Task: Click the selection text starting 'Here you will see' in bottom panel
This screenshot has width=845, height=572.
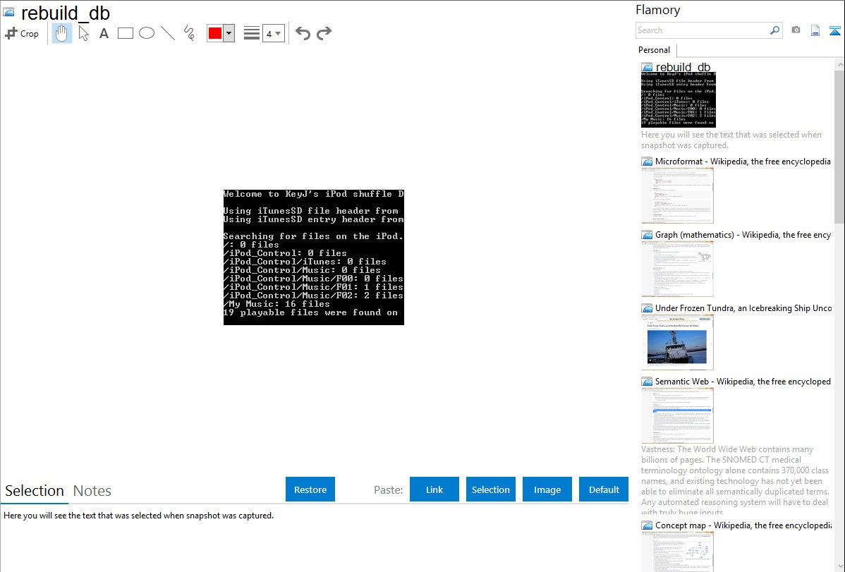Action: tap(138, 516)
